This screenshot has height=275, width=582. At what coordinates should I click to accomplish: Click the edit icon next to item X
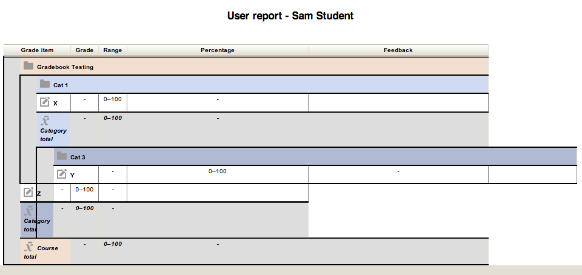tap(44, 102)
